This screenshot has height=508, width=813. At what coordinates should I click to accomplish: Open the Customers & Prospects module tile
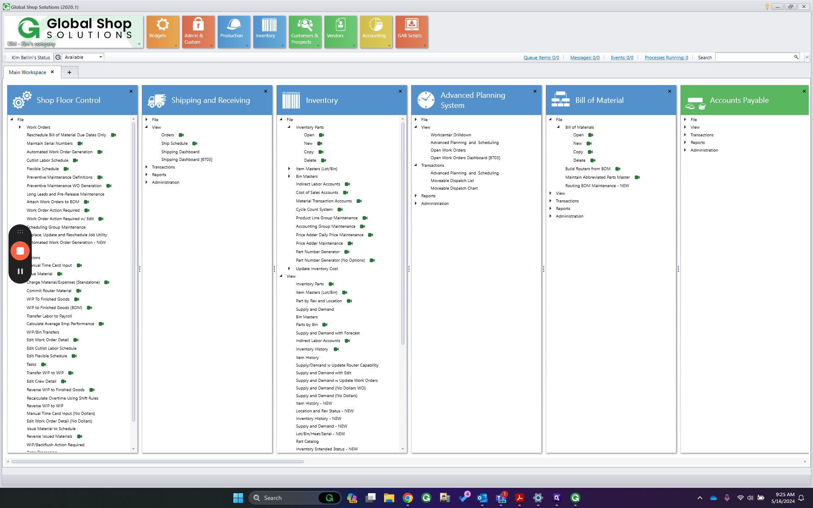pyautogui.click(x=305, y=32)
